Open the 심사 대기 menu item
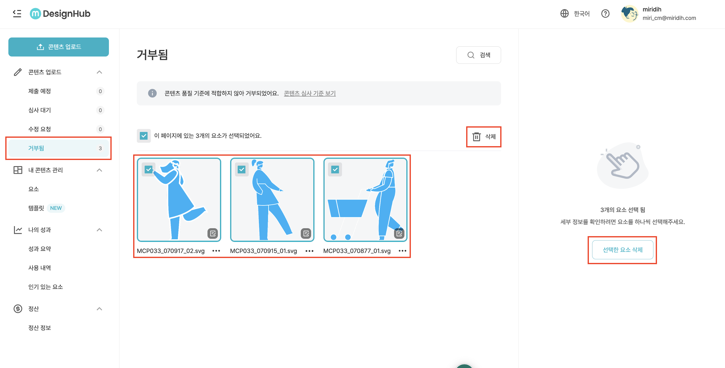The width and height of the screenshot is (725, 368). [x=40, y=110]
